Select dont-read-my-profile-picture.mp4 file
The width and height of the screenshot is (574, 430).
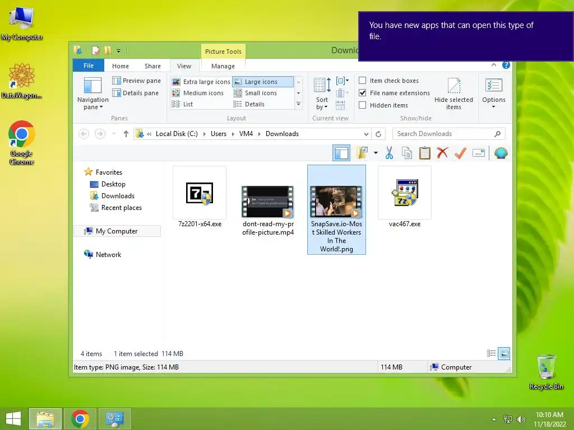(x=268, y=211)
